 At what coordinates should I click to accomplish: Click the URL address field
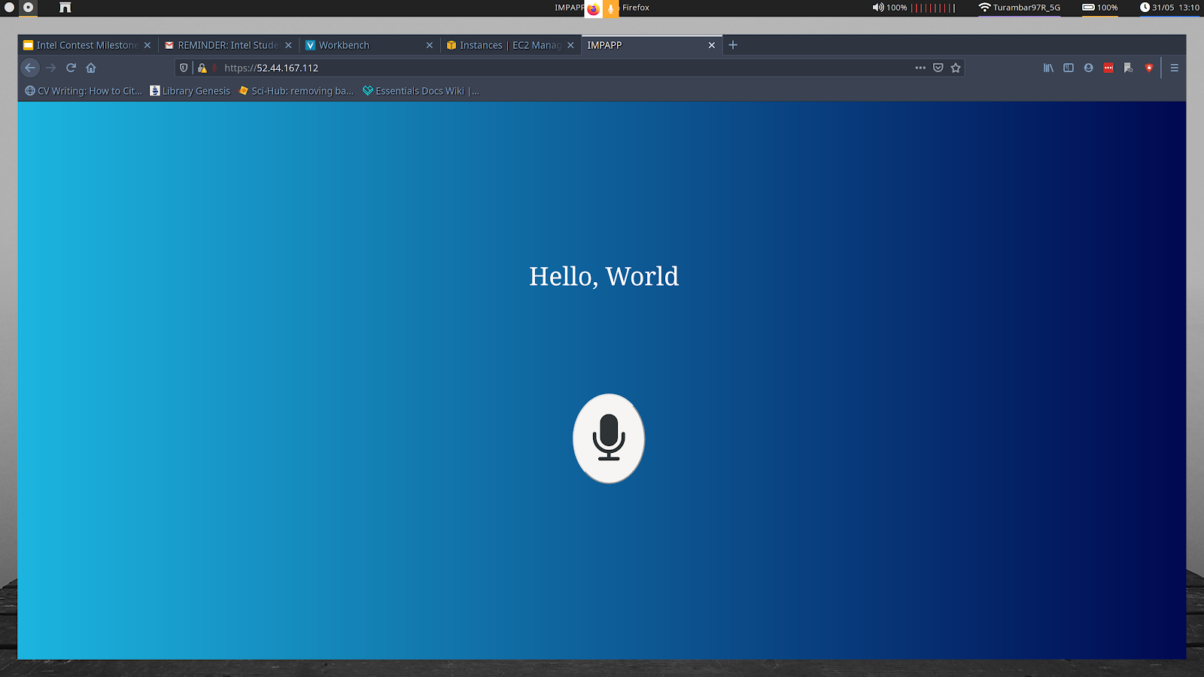click(527, 68)
